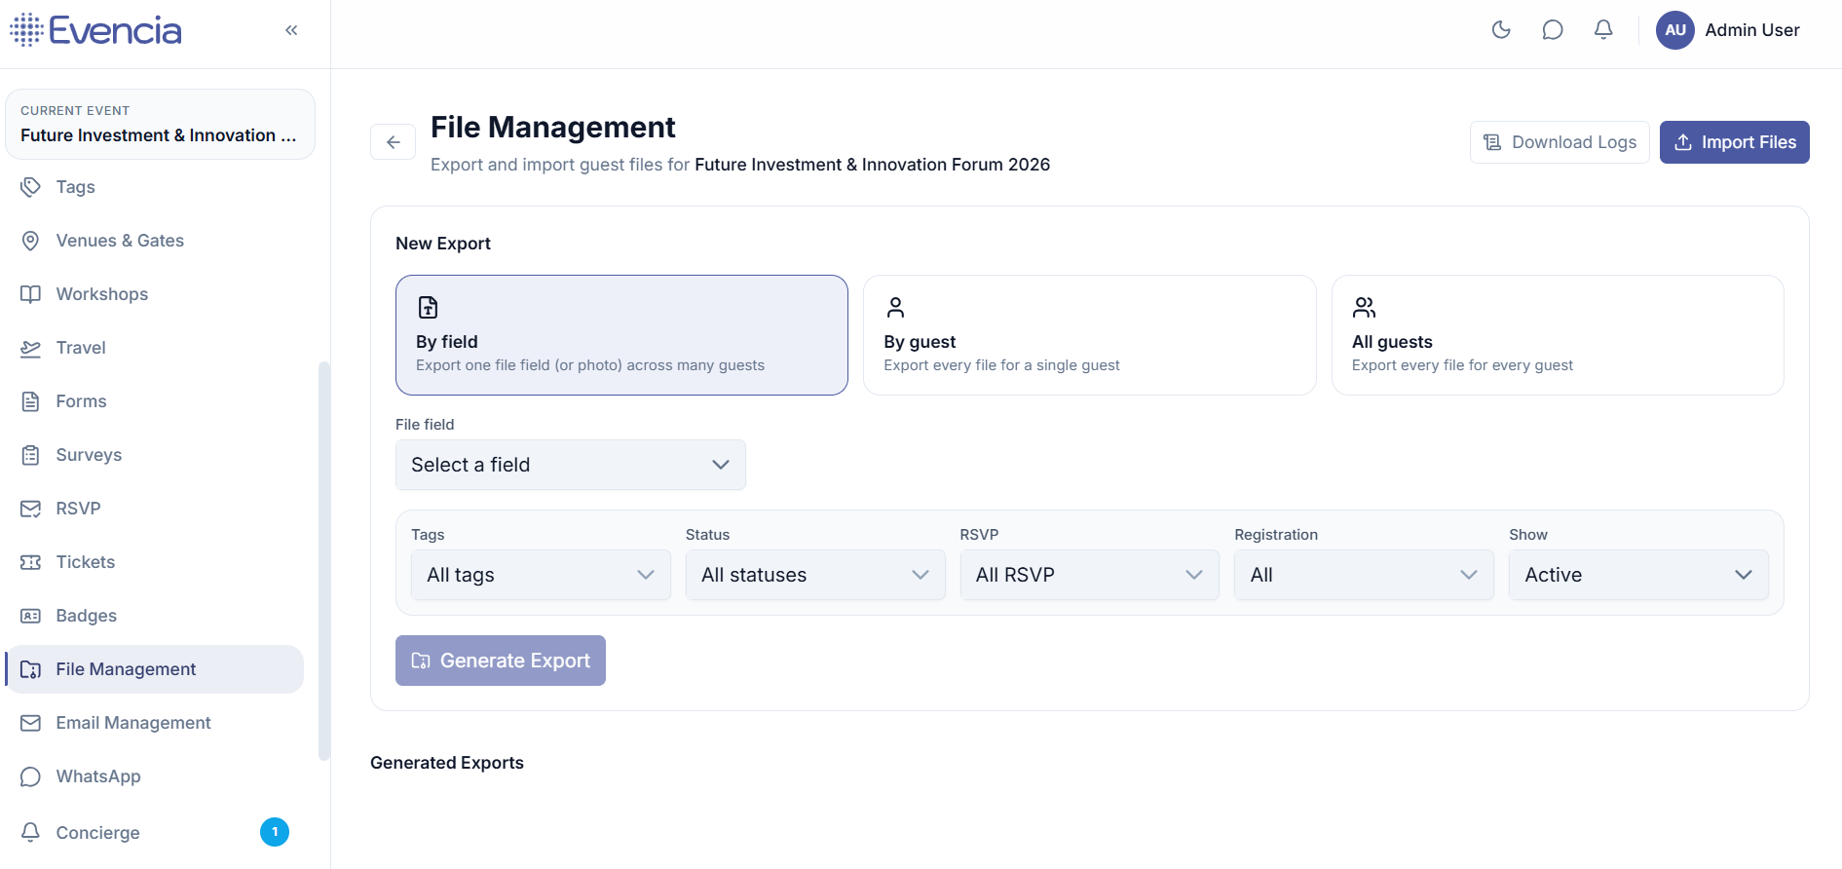1842x869 pixels.
Task: Click the Concierge notification badge
Action: (275, 832)
